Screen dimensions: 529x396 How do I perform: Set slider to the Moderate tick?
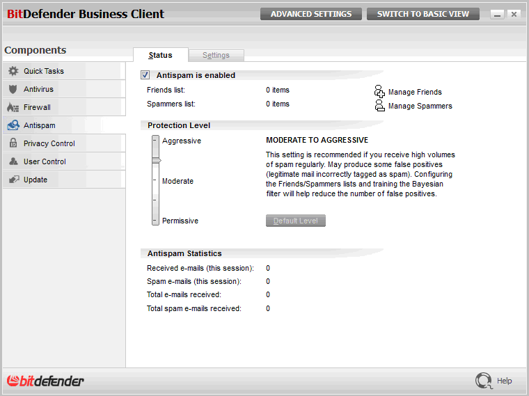[x=155, y=180]
